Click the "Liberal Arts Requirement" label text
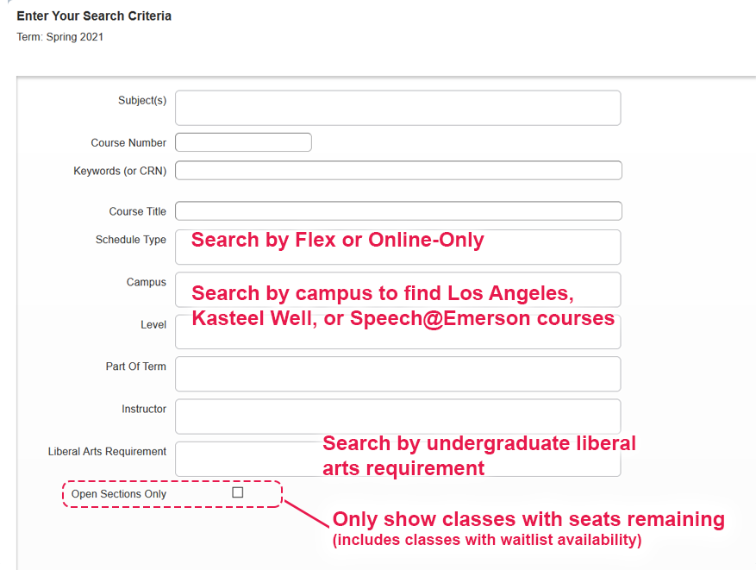Screen dimensions: 756x570 [107, 452]
